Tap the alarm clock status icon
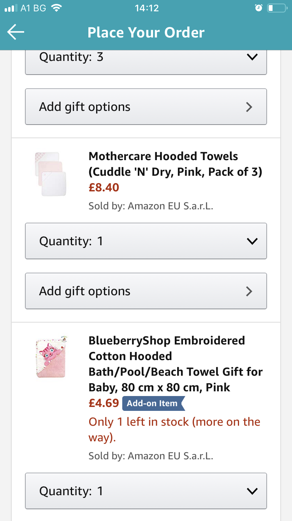The image size is (292, 521). [x=259, y=8]
